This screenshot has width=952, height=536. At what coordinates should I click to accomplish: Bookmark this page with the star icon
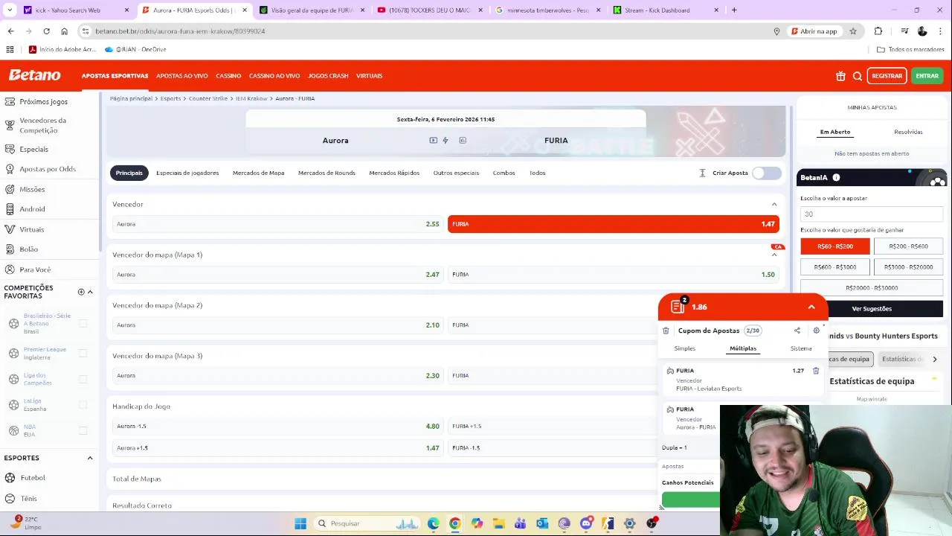click(853, 31)
